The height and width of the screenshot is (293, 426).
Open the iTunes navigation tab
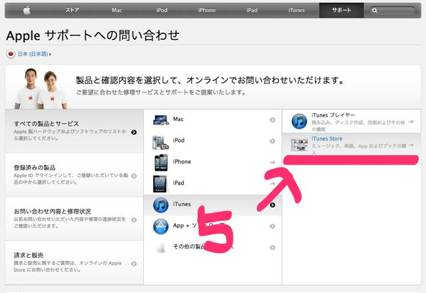[297, 11]
